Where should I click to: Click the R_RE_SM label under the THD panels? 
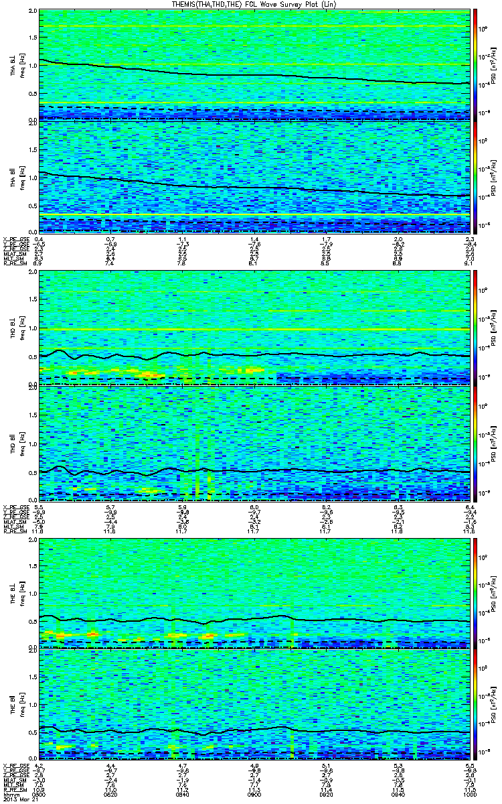13,532
